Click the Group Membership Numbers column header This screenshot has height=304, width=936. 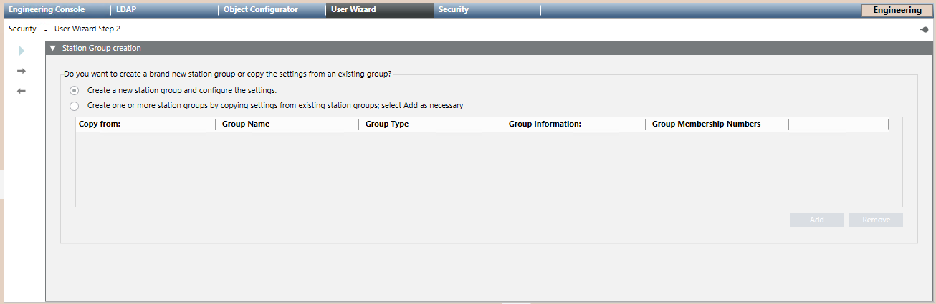point(706,124)
